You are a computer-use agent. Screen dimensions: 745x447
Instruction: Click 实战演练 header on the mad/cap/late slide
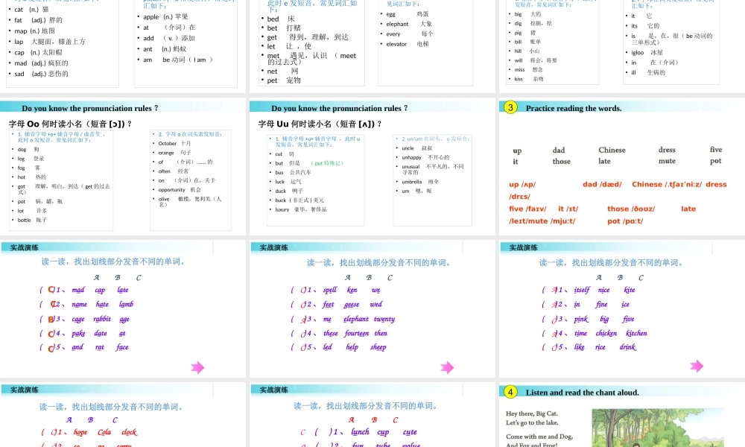(25, 247)
